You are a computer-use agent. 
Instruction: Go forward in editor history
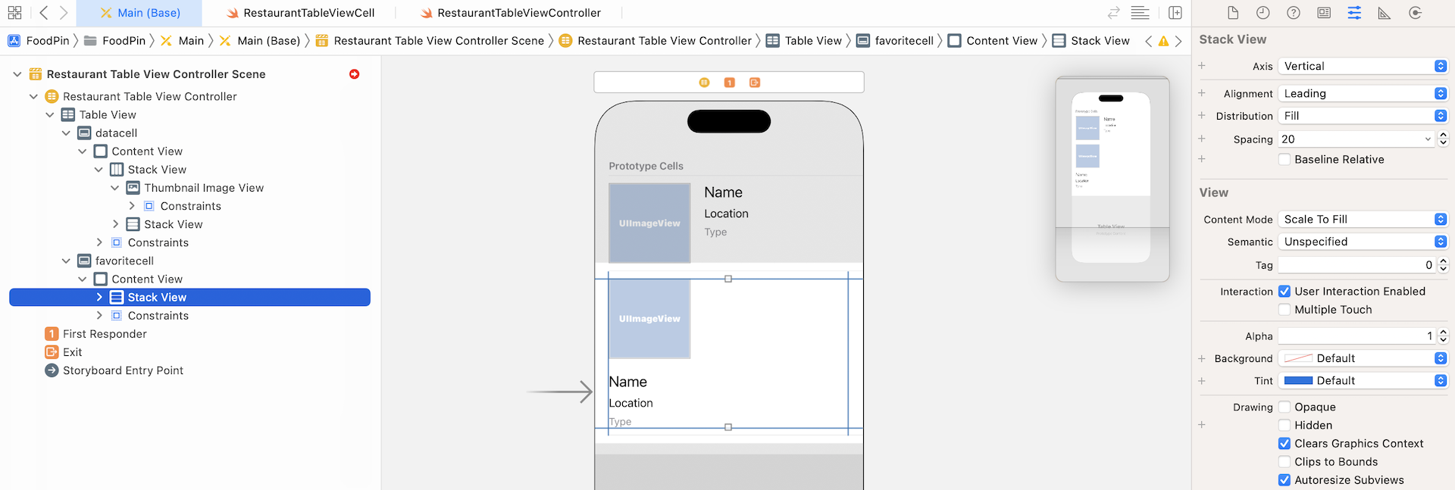click(x=64, y=13)
